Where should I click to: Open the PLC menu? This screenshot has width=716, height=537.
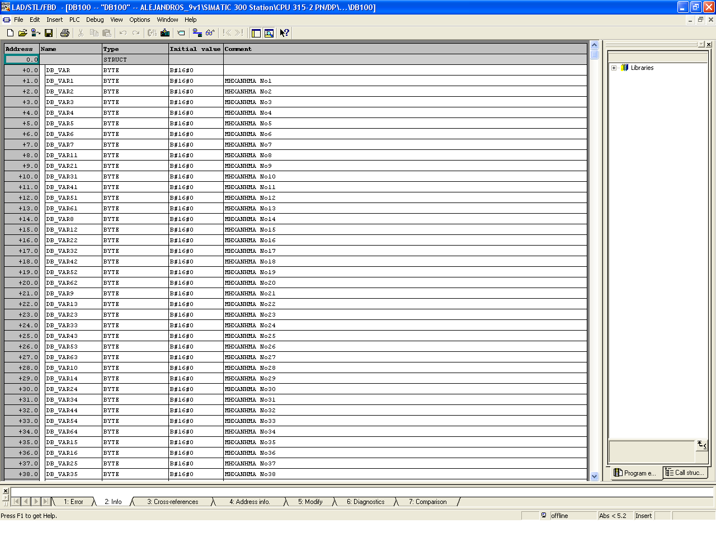pos(74,20)
